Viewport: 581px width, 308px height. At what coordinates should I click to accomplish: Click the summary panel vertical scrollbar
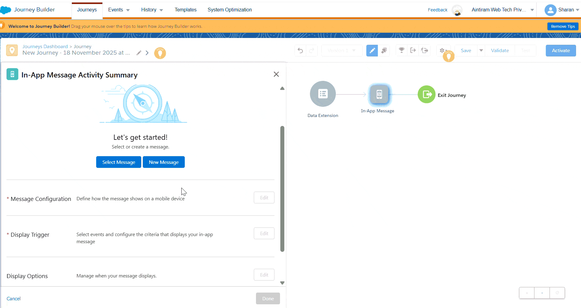[282, 188]
